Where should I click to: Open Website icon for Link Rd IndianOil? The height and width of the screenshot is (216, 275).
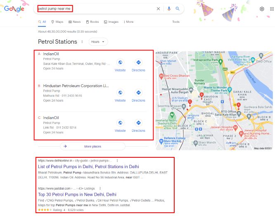pos(120,123)
